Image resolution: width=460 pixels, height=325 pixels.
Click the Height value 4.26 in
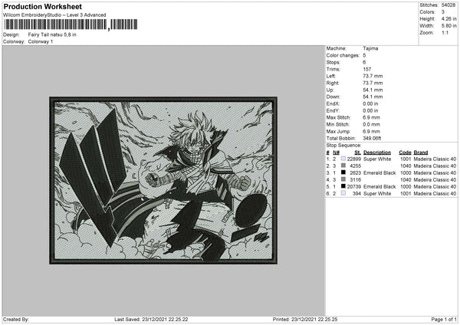pyautogui.click(x=449, y=18)
